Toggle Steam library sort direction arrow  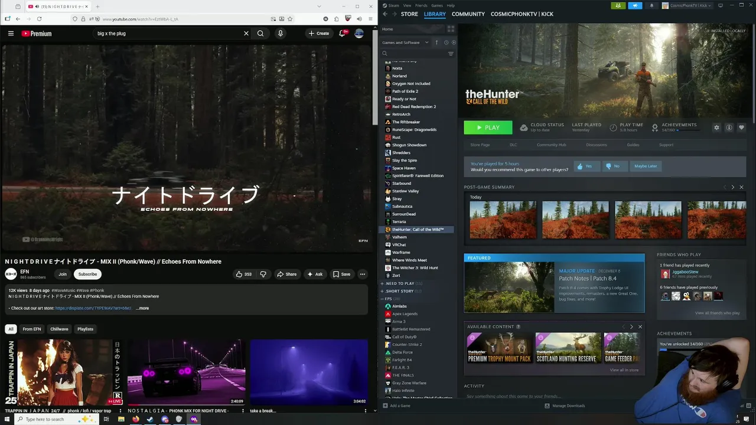(436, 42)
